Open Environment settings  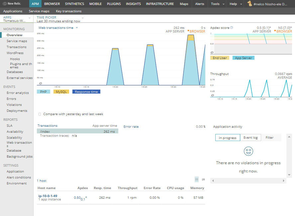point(17,183)
